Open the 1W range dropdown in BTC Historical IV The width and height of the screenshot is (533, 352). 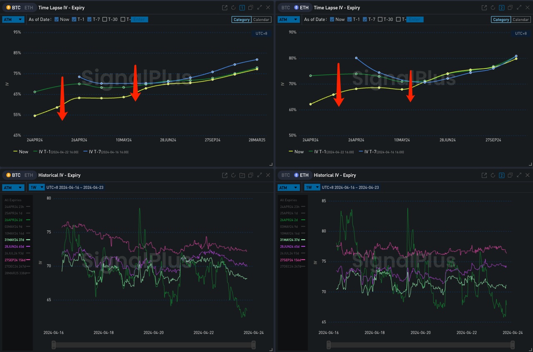coord(37,187)
